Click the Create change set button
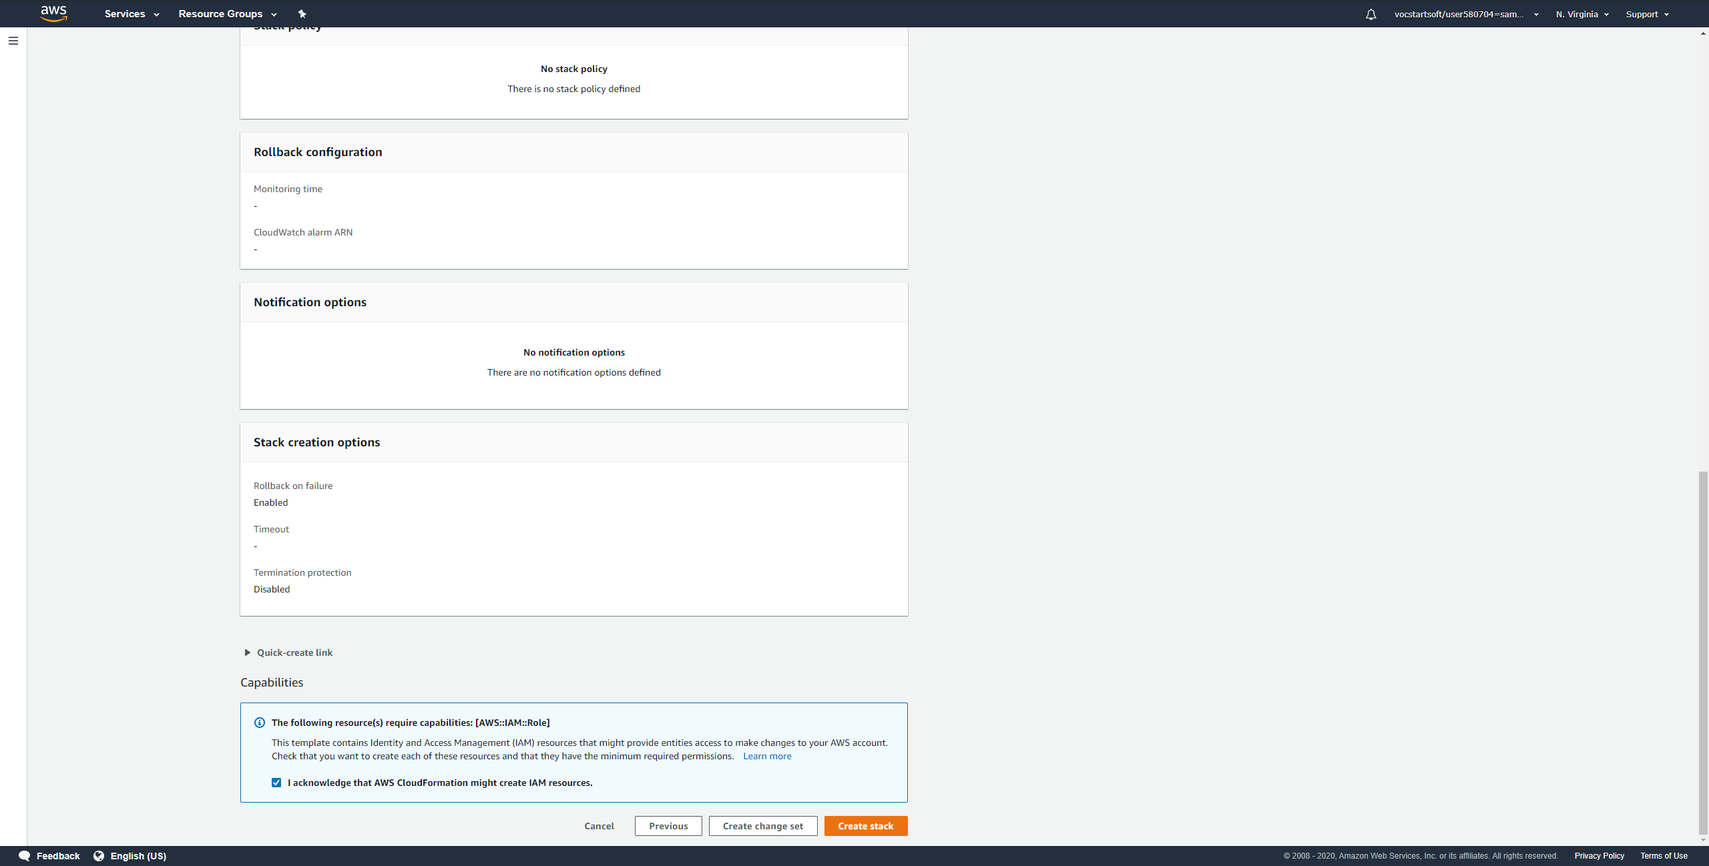Viewport: 1709px width, 866px height. 763,826
